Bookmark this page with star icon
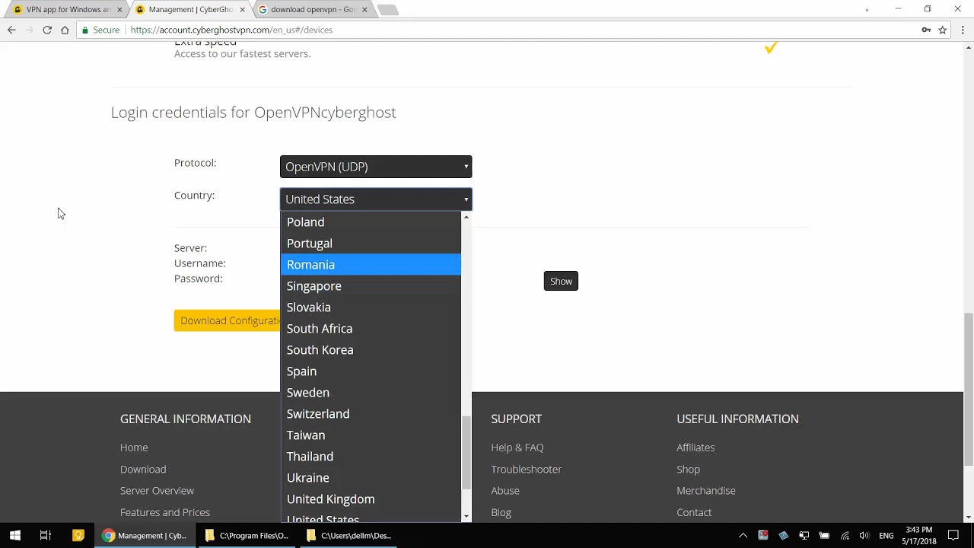The width and height of the screenshot is (974, 548). pyautogui.click(x=942, y=30)
